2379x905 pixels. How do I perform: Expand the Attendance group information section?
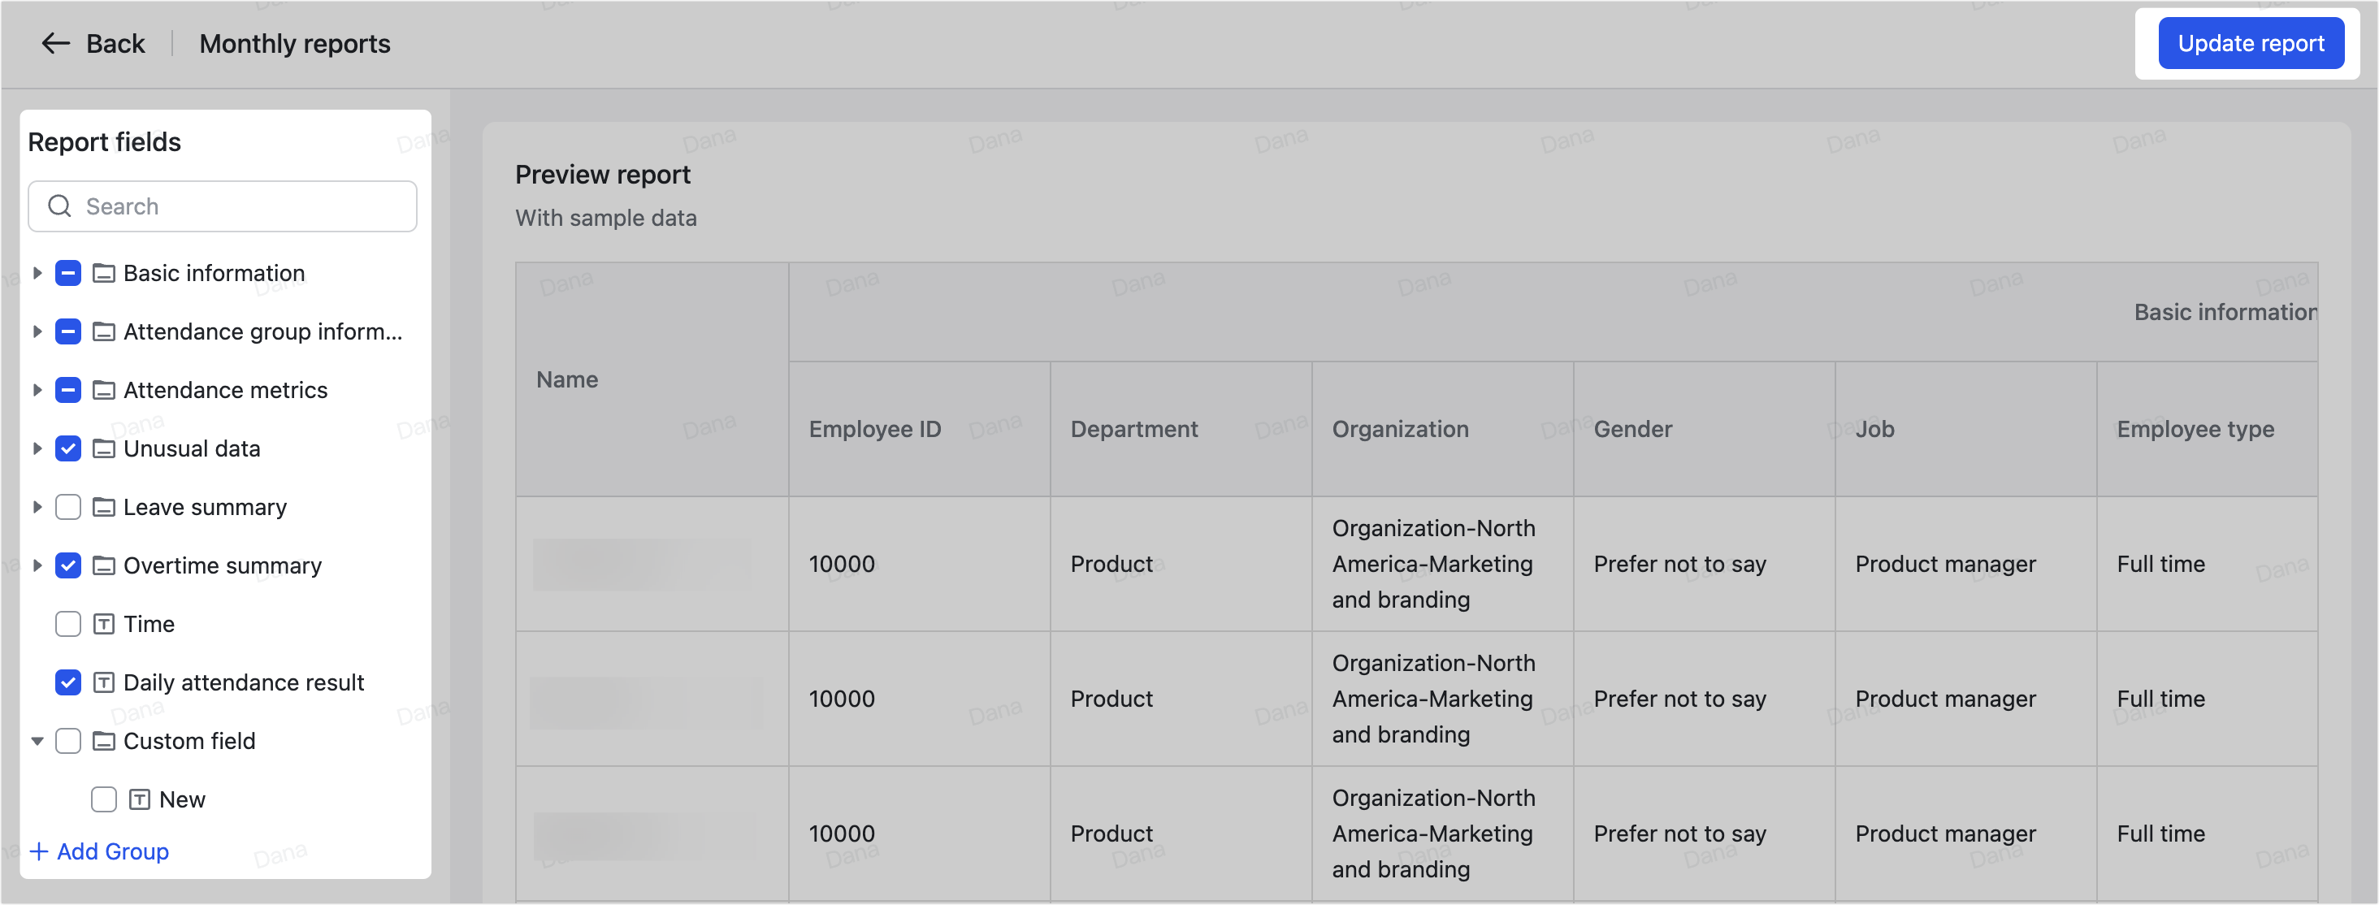[x=37, y=331]
